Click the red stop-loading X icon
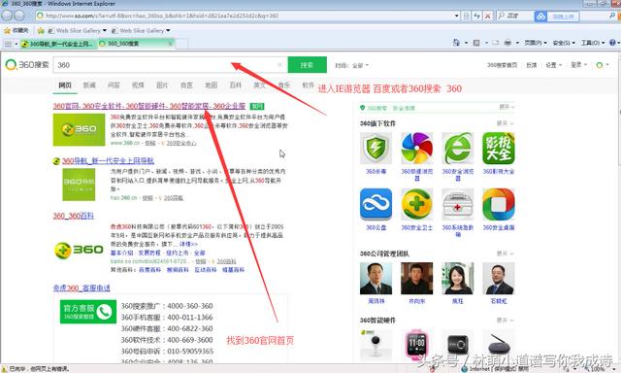The width and height of the screenshot is (621, 373). pos(488,16)
